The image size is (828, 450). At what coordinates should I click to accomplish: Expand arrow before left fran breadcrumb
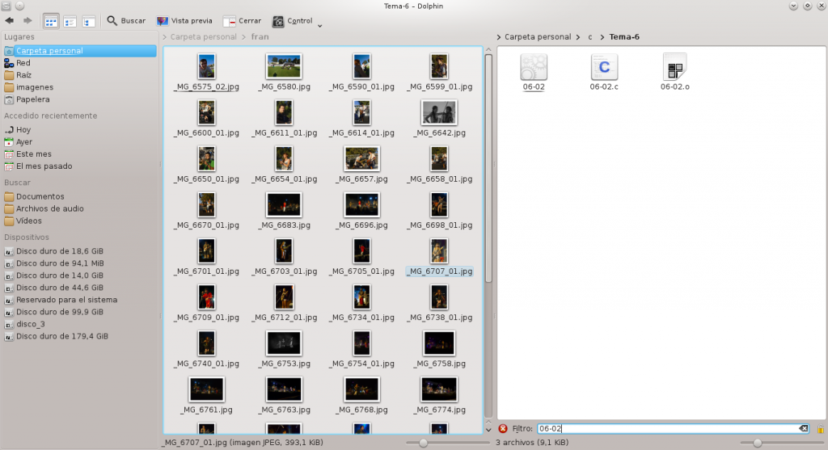[x=244, y=37]
